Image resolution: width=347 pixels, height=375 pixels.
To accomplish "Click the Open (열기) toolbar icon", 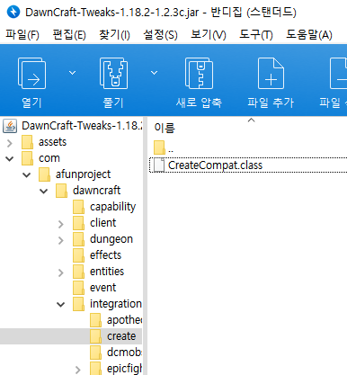I will [x=31, y=74].
